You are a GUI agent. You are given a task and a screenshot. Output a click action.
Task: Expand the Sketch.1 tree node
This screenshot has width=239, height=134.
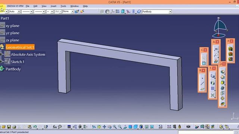point(1,61)
